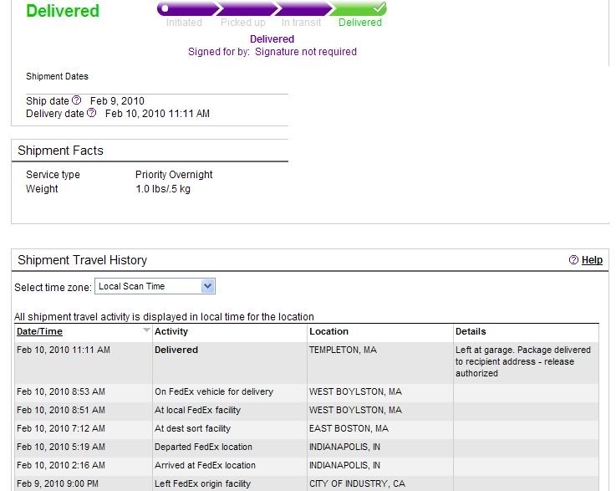Click the Location column header
The height and width of the screenshot is (491, 616).
328,331
